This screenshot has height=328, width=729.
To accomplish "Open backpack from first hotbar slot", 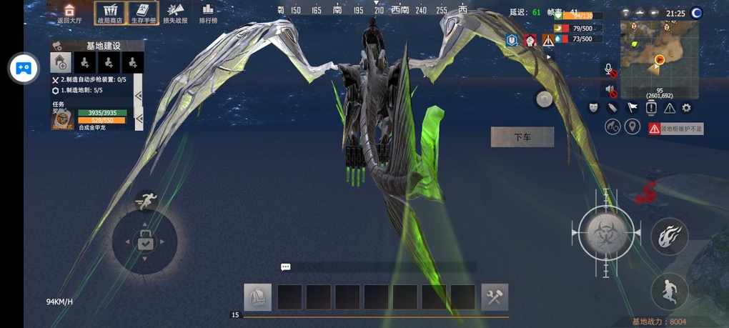I will click(257, 297).
